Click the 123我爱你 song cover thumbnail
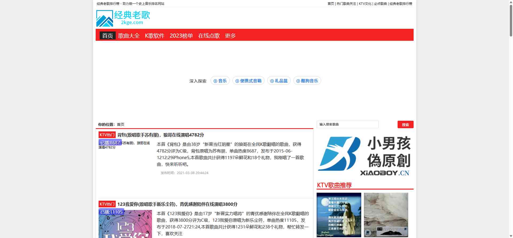Screen dimensions: 513x238 pos(125,224)
